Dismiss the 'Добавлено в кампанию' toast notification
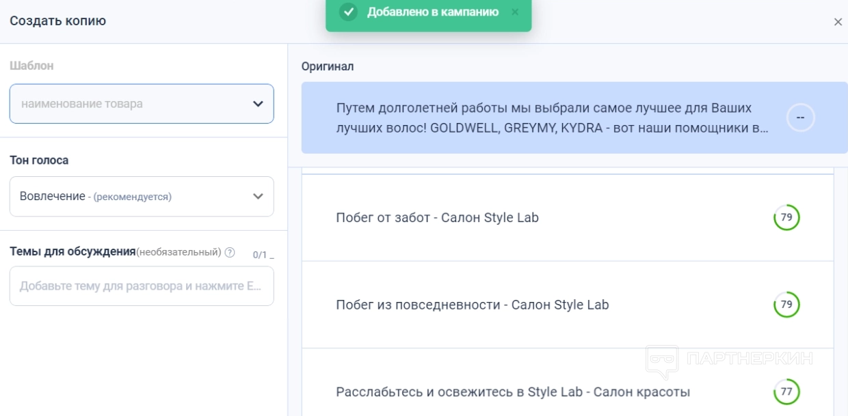848x416 pixels. [x=515, y=12]
